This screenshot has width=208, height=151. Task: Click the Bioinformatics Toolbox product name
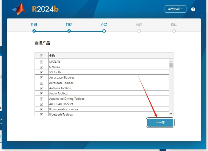[64, 109]
